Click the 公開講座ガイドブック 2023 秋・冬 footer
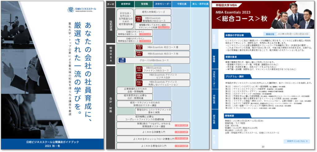The image size is (317, 152). [x=52, y=143]
